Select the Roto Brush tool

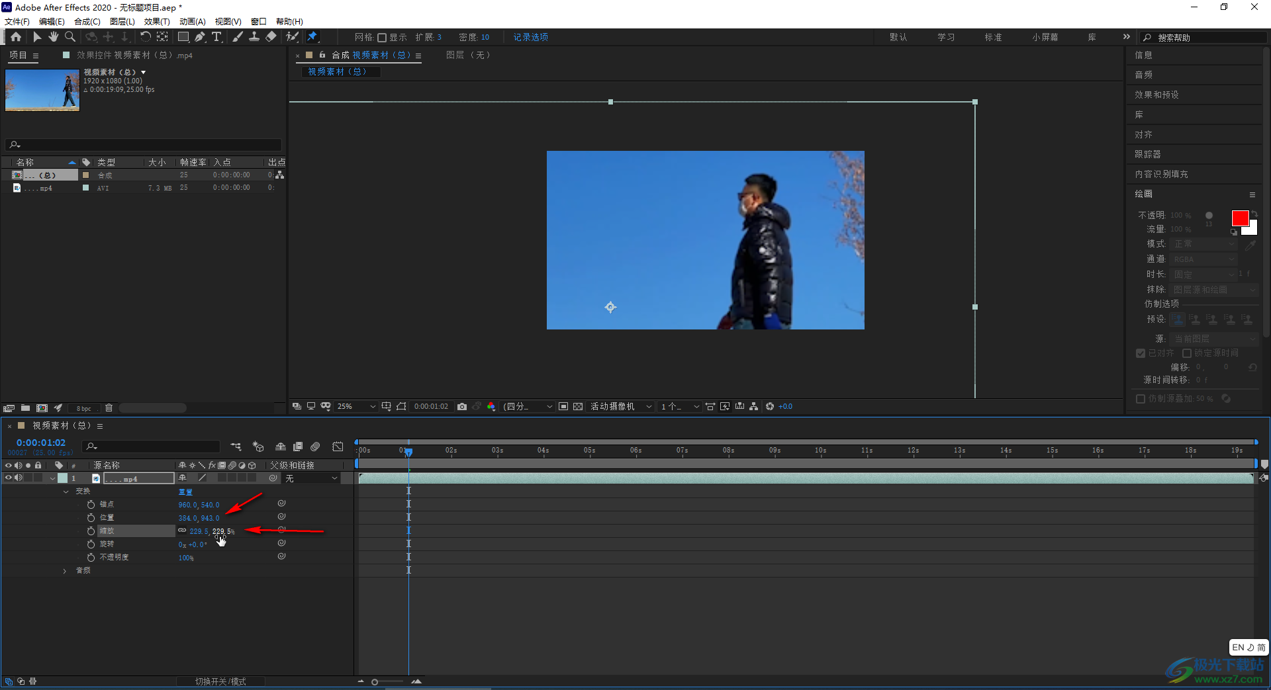click(x=291, y=37)
